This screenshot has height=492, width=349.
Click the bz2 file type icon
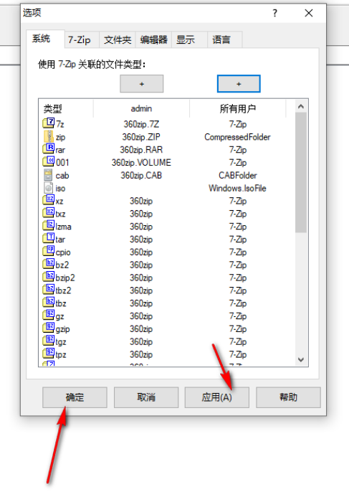point(48,265)
